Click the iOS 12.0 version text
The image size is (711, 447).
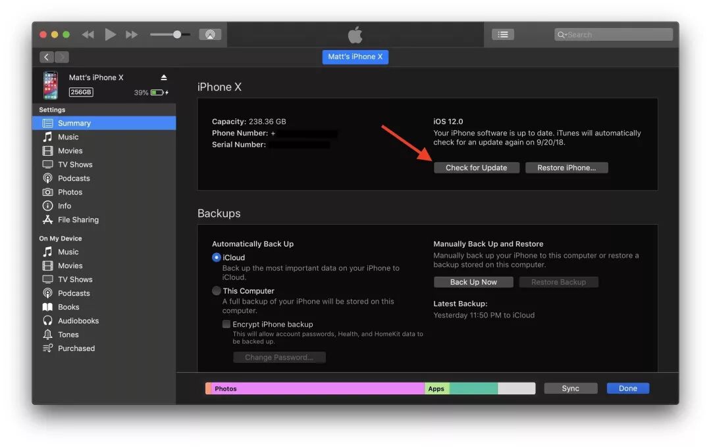tap(448, 122)
